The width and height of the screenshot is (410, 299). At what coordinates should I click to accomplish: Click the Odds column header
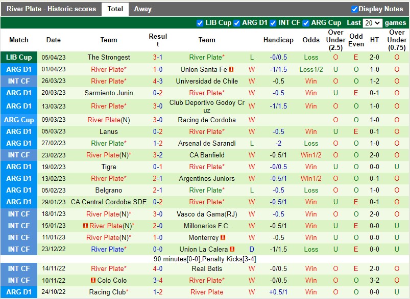pos(311,40)
